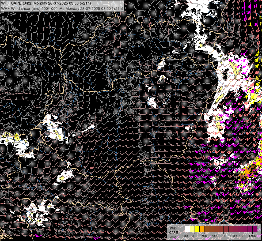Click the 700 value on legend scale

point(214,236)
